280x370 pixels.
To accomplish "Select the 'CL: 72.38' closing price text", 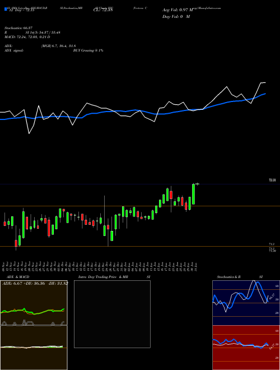I will pos(103,10).
